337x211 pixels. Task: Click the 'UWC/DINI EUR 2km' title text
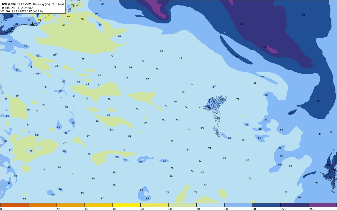click(16, 4)
